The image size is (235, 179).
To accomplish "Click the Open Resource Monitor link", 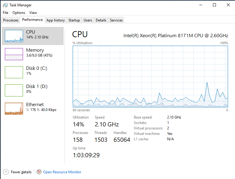I will point(62,172).
